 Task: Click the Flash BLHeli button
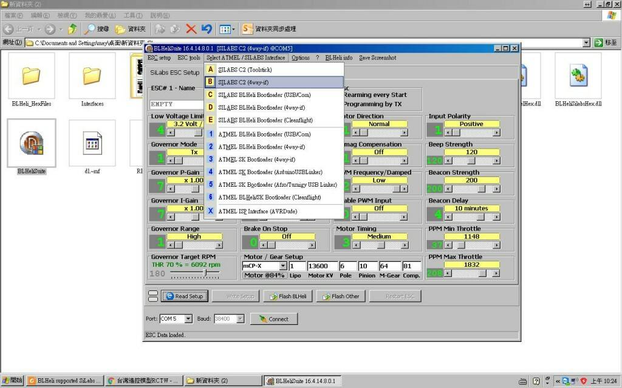[288, 296]
